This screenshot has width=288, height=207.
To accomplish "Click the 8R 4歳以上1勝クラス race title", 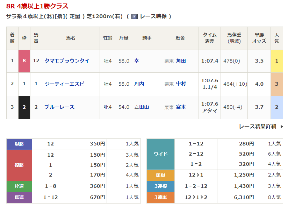I will (37, 6).
